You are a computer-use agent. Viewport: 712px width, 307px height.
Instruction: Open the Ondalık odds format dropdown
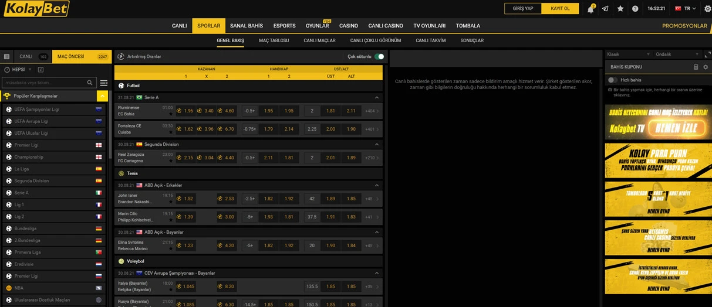pos(677,54)
